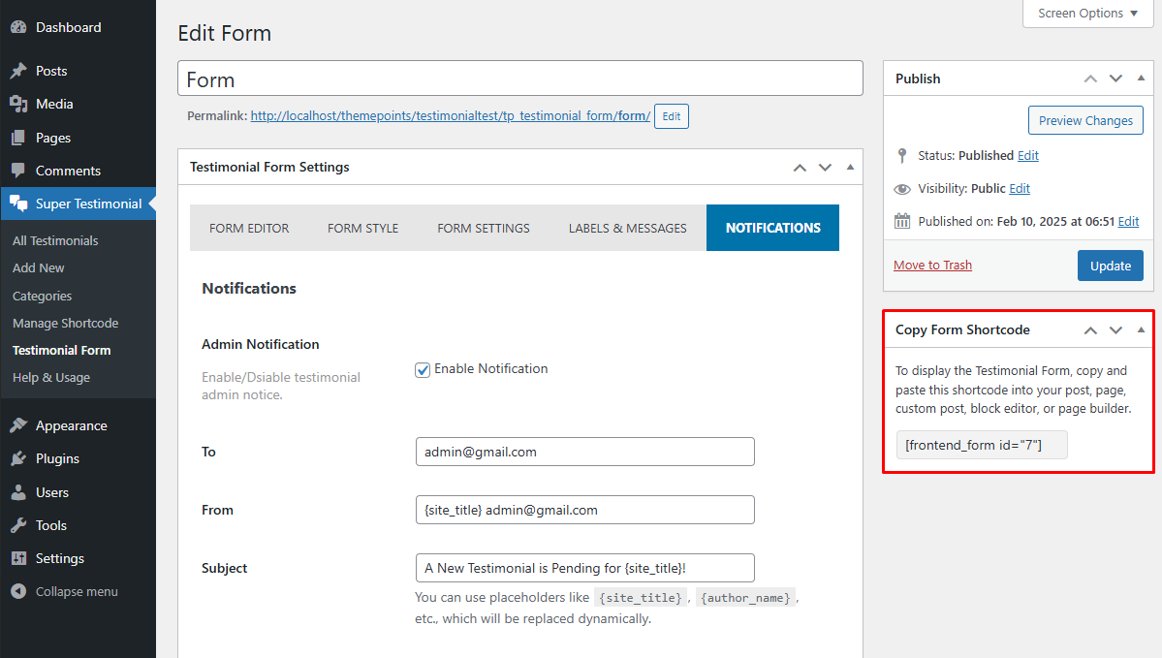Click the Notifications section heading
The height and width of the screenshot is (658, 1162).
tap(249, 289)
